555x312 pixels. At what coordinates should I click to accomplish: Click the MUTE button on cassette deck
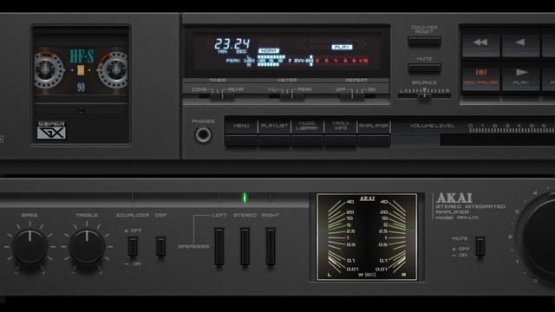424,68
